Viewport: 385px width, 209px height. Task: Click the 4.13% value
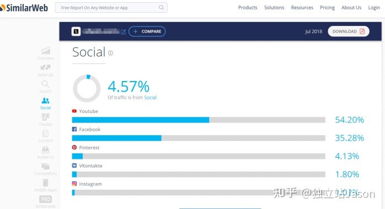[x=347, y=156]
